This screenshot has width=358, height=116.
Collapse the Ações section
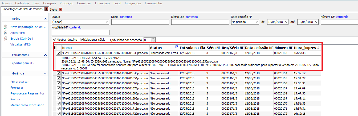pos(45,19)
